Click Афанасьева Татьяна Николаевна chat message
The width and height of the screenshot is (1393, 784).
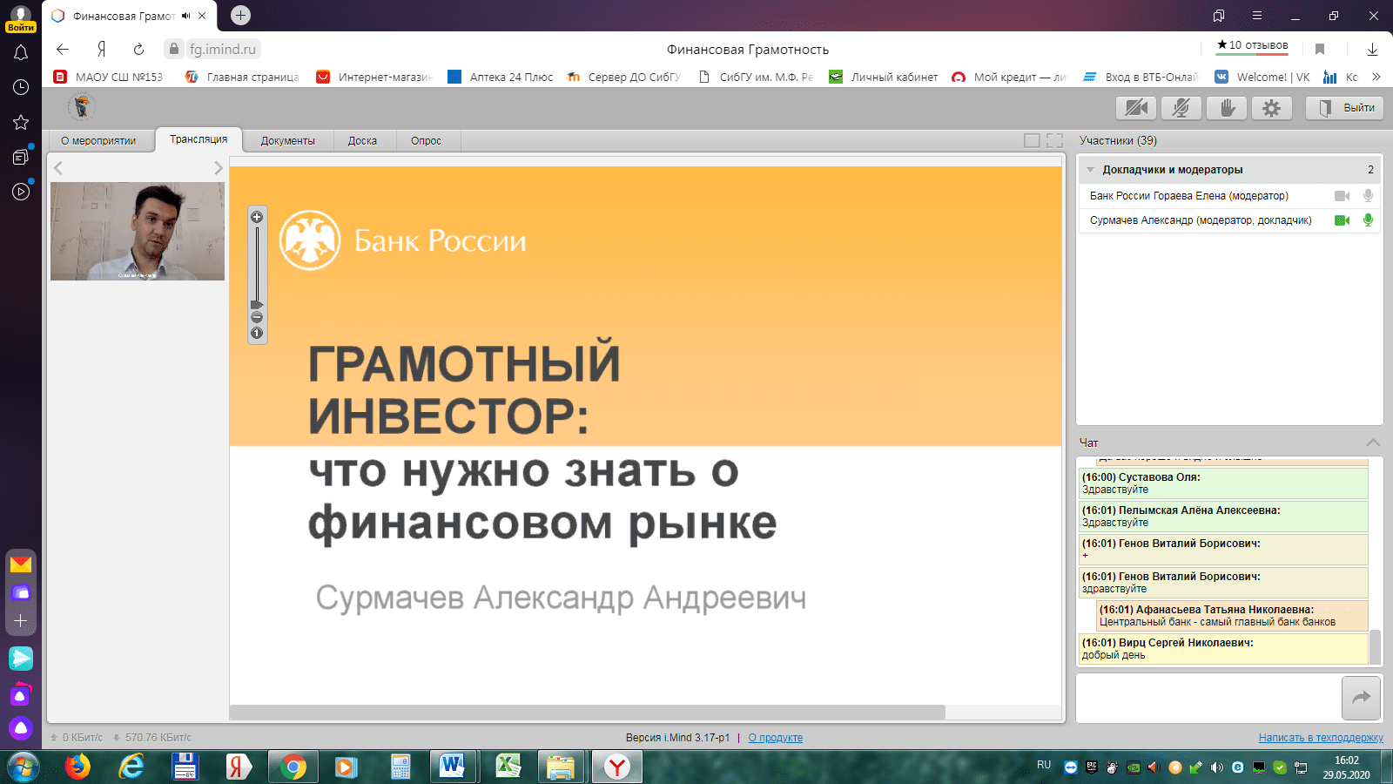tap(1232, 616)
